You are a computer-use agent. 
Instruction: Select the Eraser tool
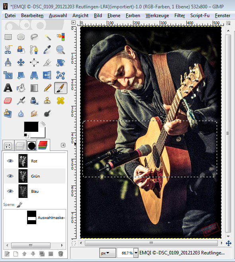point(8,101)
